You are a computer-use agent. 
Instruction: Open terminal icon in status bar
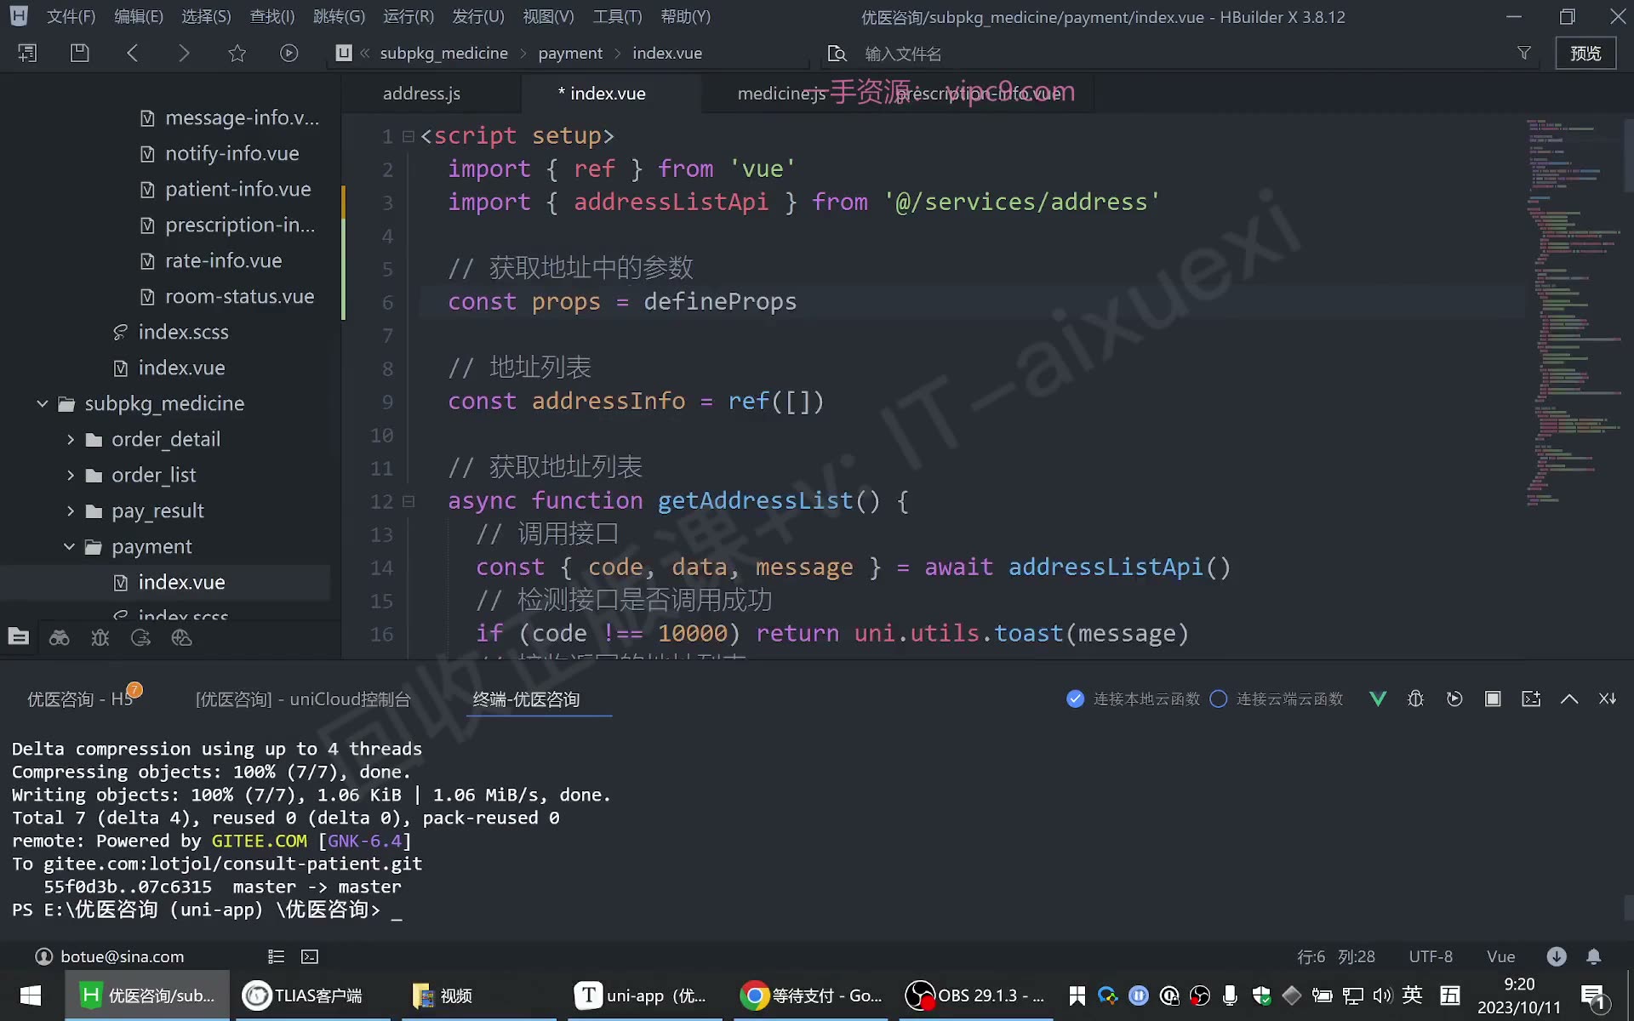[x=310, y=956]
